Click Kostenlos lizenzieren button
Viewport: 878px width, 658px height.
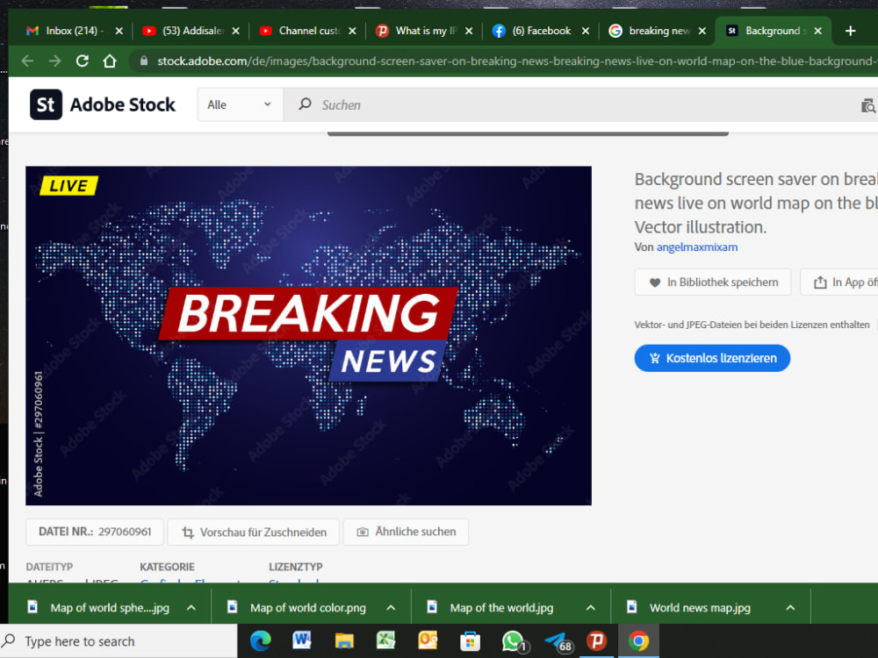712,358
